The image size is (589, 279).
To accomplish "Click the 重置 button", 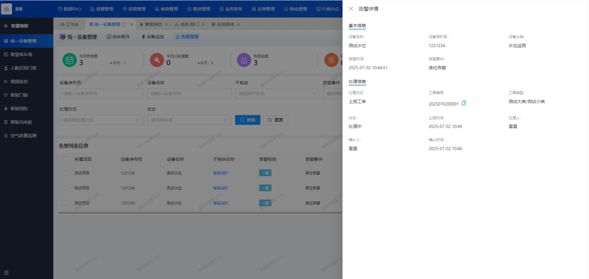I will point(275,120).
